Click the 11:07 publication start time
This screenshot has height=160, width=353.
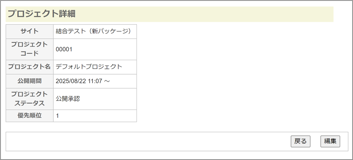coord(96,81)
